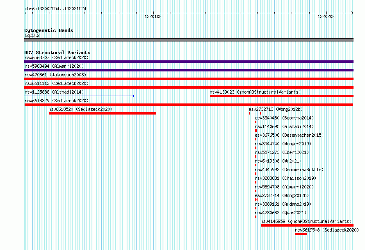The height and width of the screenshot is (250, 365).
Task: Click the 6q23.2 band label
Action: coord(32,35)
